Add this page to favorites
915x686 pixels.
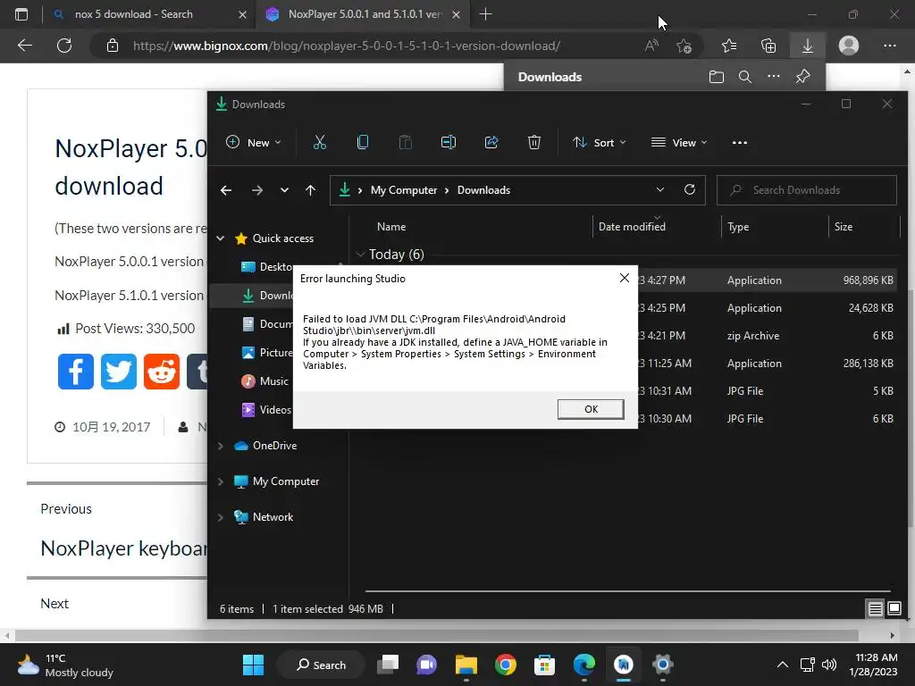[684, 46]
